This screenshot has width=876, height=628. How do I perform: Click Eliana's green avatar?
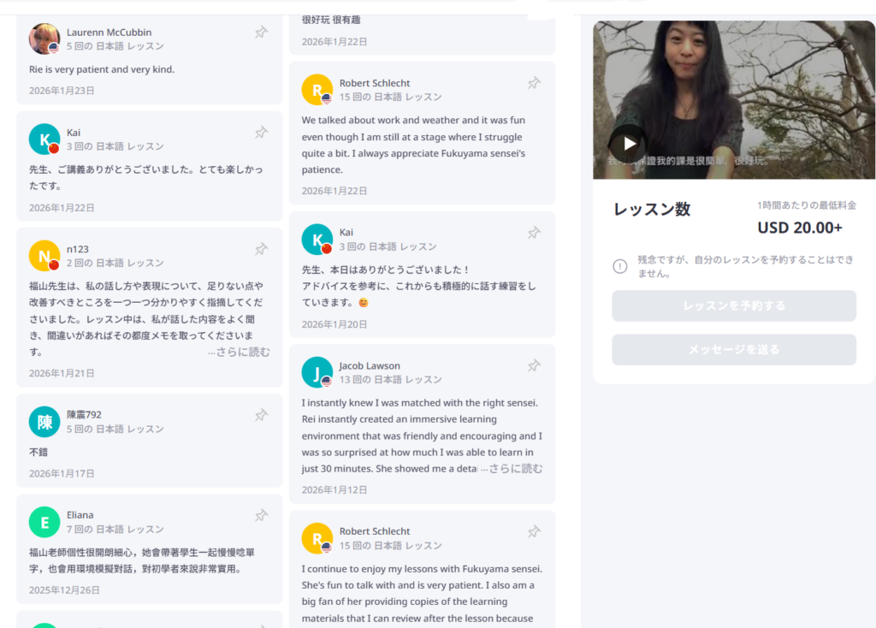tap(44, 522)
